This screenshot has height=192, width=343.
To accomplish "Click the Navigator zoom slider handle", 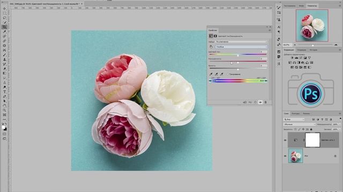I will (313, 45).
